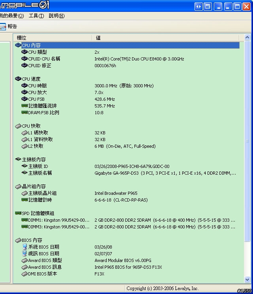
Task: Select the 02/07/07 video BIOS date
Action: point(103,254)
